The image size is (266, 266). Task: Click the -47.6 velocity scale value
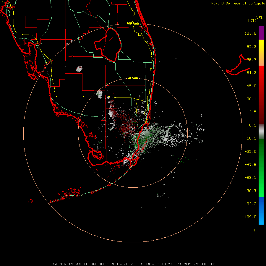pyautogui.click(x=250, y=165)
